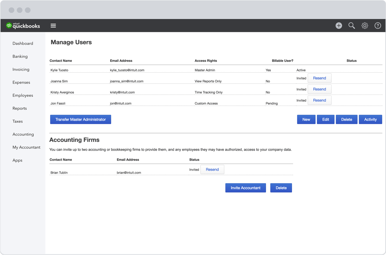Click the QuickBooks logo
The height and width of the screenshot is (255, 386).
coord(23,26)
